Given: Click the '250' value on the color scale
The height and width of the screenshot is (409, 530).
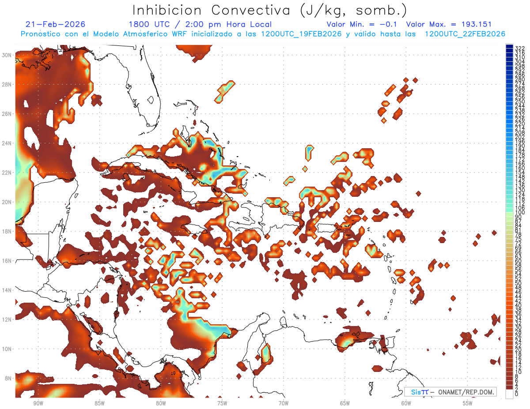Looking at the screenshot, I should click(519, 101).
